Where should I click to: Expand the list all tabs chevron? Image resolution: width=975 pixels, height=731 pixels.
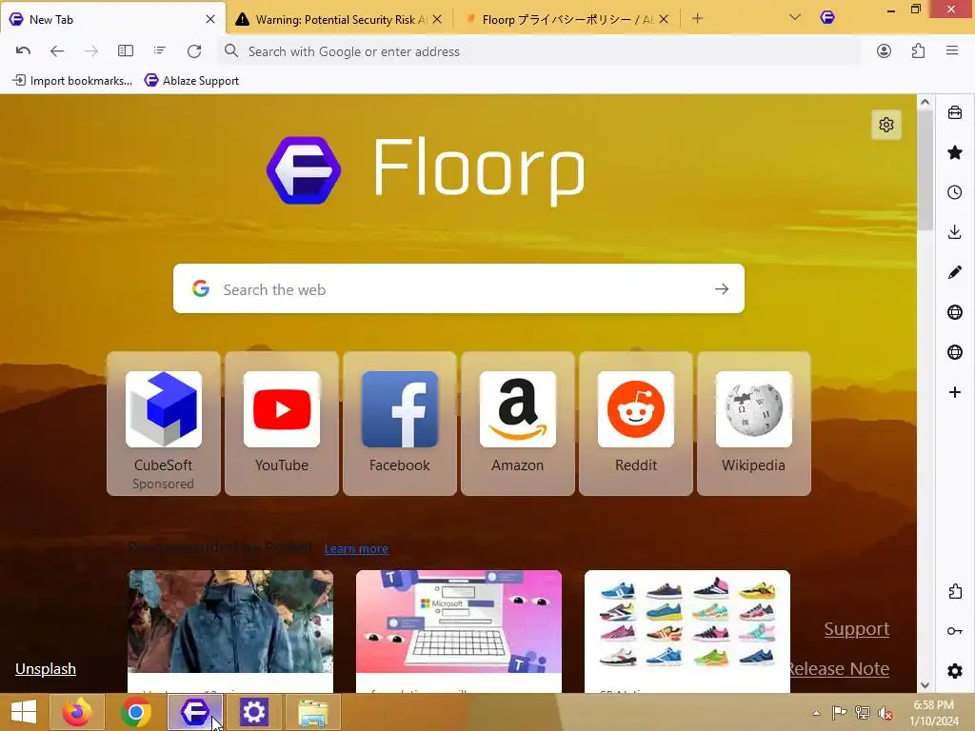[x=795, y=17]
